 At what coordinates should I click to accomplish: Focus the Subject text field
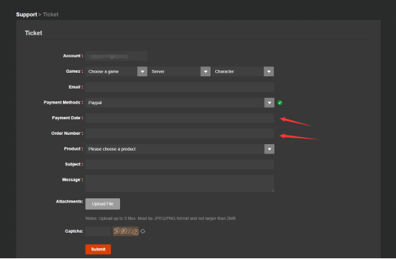point(180,164)
